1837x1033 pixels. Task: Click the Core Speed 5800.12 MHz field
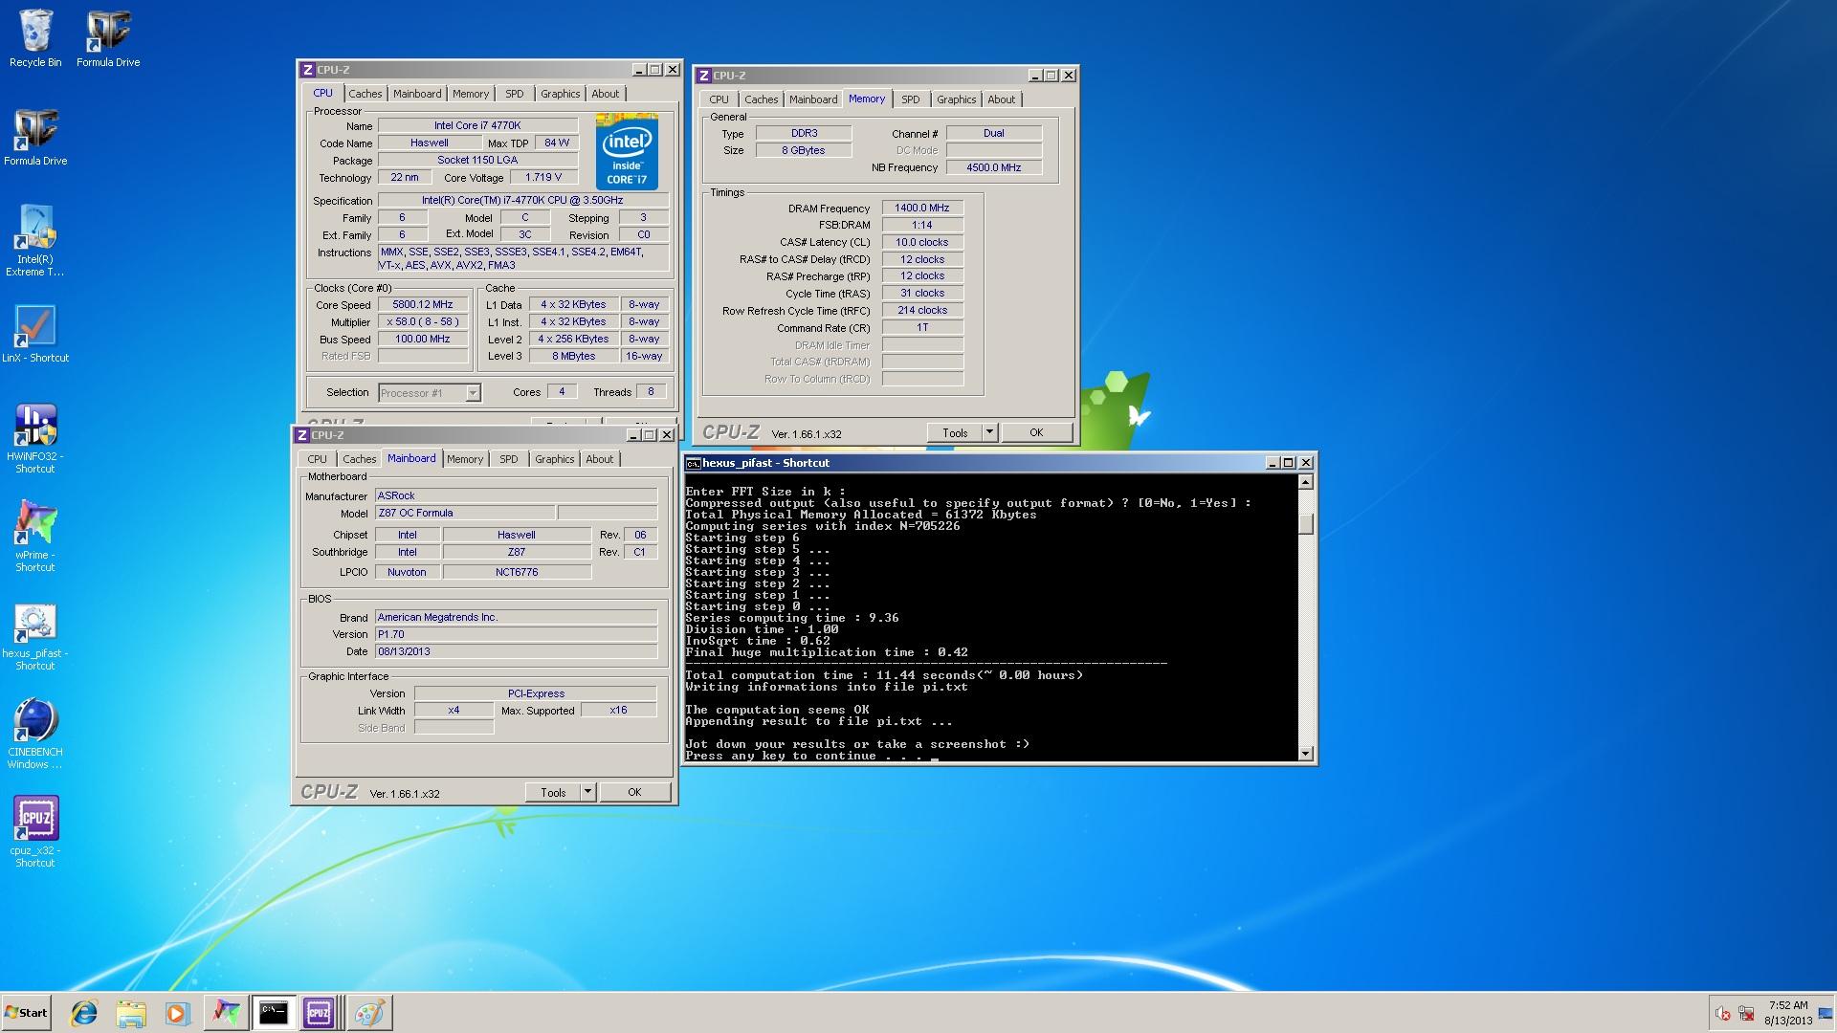pos(422,304)
